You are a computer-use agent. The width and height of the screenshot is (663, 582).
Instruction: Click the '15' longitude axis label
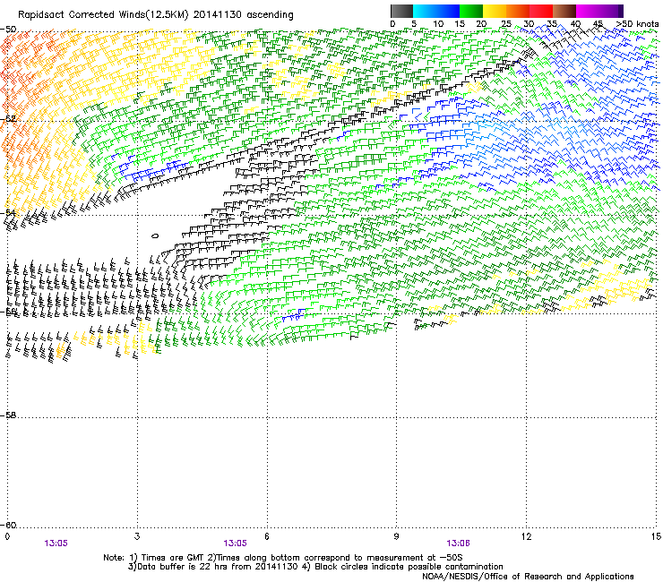click(656, 536)
